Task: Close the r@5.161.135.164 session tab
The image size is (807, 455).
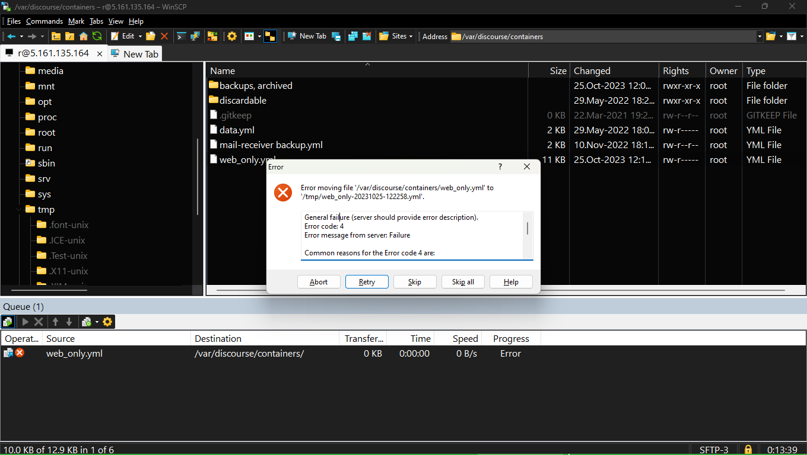Action: [x=99, y=53]
